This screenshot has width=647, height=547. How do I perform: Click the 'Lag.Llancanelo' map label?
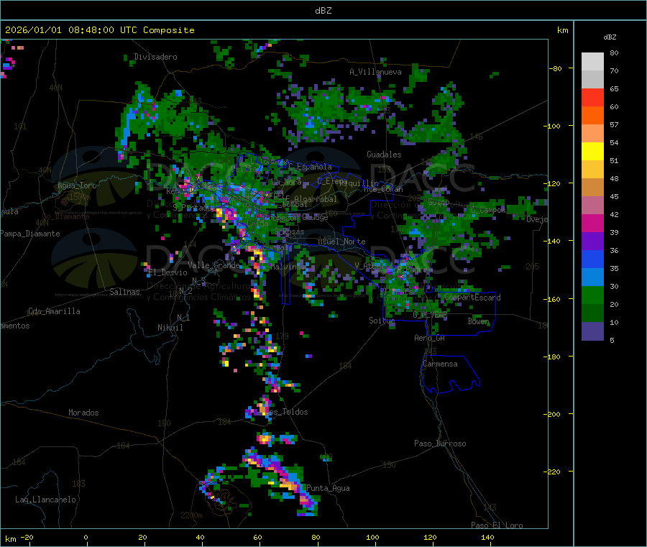pos(46,500)
